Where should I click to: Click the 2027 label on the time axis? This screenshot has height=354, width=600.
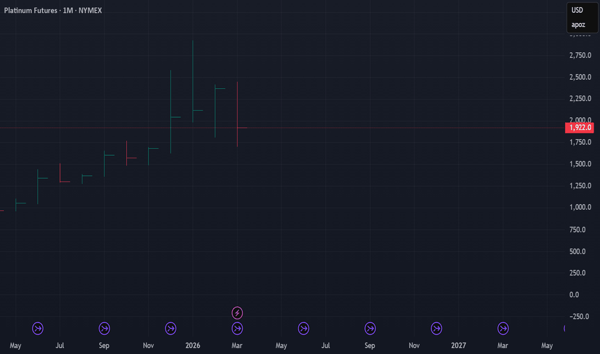tap(458, 346)
